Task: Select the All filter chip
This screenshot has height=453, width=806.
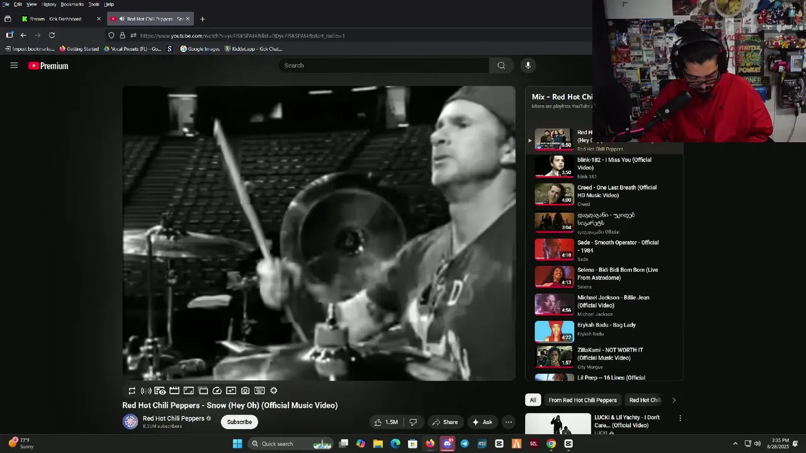Action: tap(533, 400)
